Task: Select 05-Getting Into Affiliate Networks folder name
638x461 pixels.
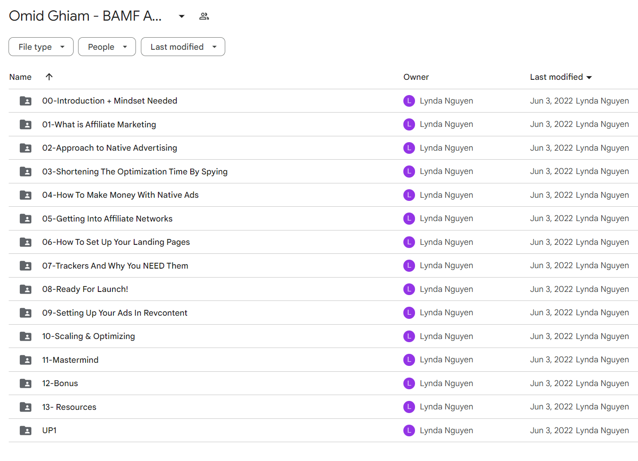Action: tap(107, 219)
